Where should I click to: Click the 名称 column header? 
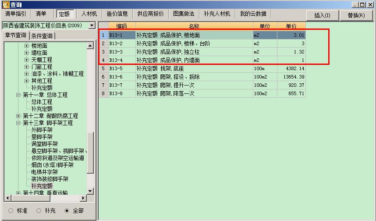[194, 26]
